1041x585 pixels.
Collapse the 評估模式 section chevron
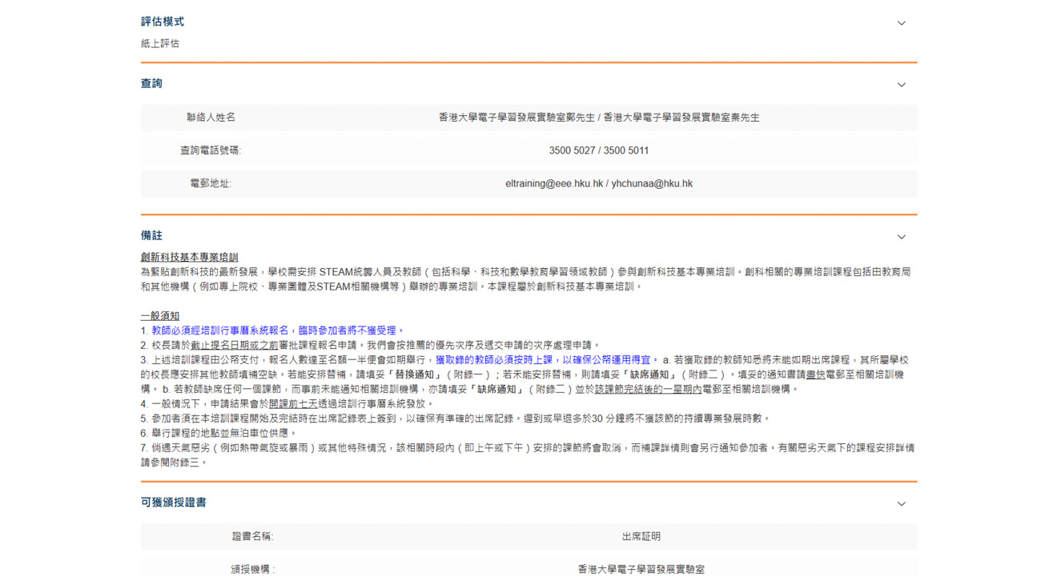(901, 23)
